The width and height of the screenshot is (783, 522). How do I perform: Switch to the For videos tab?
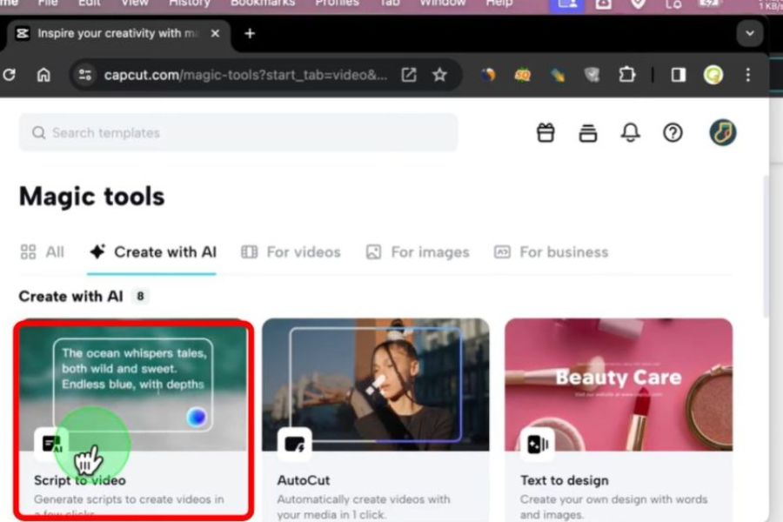coord(291,252)
